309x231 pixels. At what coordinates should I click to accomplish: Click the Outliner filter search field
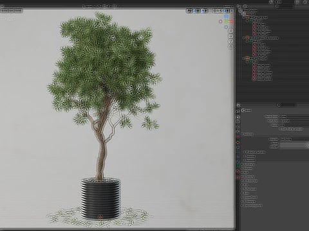click(x=285, y=6)
